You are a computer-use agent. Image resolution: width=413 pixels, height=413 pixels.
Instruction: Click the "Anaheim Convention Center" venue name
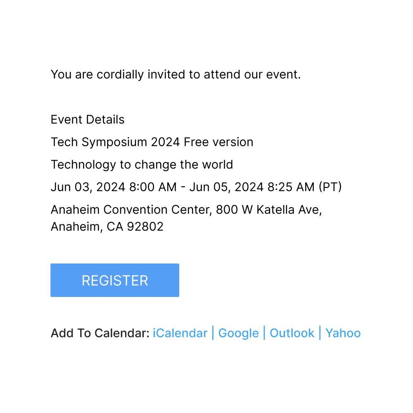click(x=131, y=210)
